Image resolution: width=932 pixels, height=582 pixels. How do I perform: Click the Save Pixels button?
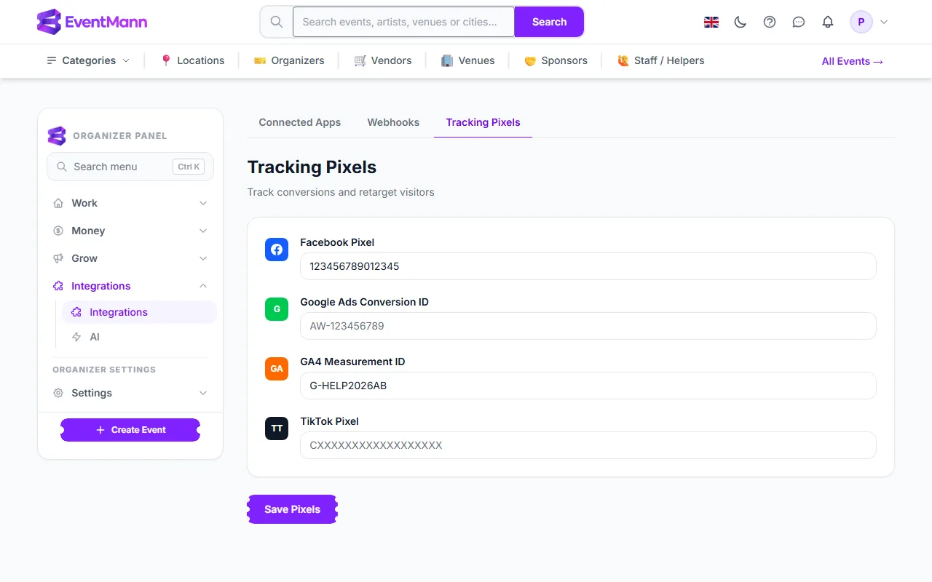click(x=293, y=509)
